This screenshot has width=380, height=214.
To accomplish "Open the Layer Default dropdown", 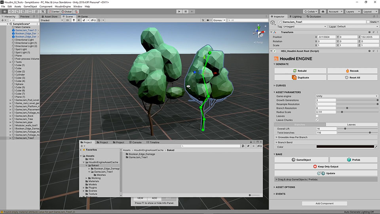I will [357, 27].
